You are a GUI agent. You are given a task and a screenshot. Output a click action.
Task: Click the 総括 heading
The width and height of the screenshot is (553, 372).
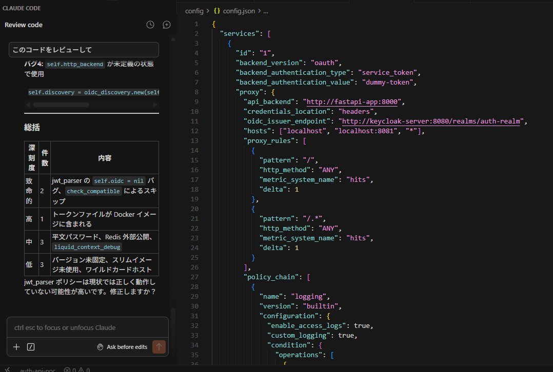click(32, 128)
